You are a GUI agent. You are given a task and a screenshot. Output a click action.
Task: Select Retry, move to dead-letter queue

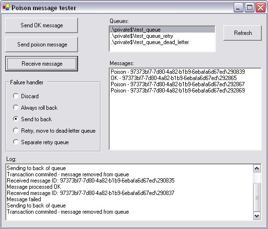click(55, 131)
